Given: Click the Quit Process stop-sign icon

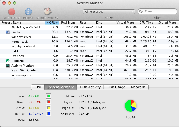Looking at the screenshot, I should pos(12,12).
